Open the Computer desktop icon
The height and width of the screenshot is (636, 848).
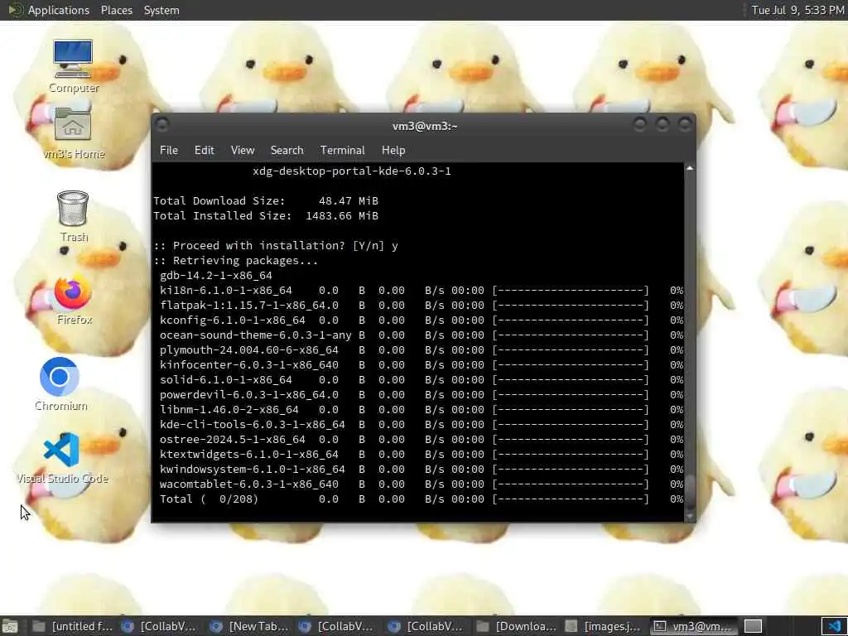(73, 65)
